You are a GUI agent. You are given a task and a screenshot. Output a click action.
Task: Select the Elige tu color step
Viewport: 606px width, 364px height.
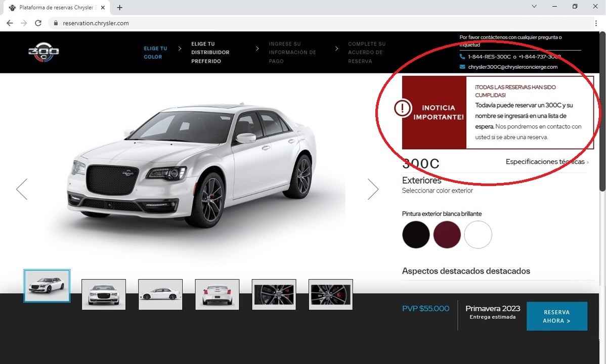155,53
